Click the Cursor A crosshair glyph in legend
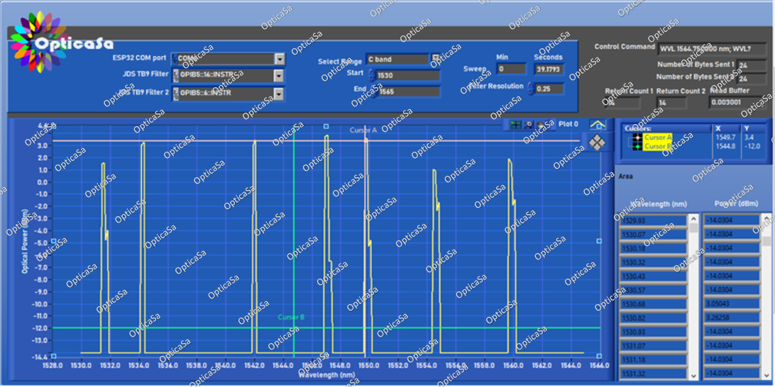This screenshot has width=775, height=387. 637,138
